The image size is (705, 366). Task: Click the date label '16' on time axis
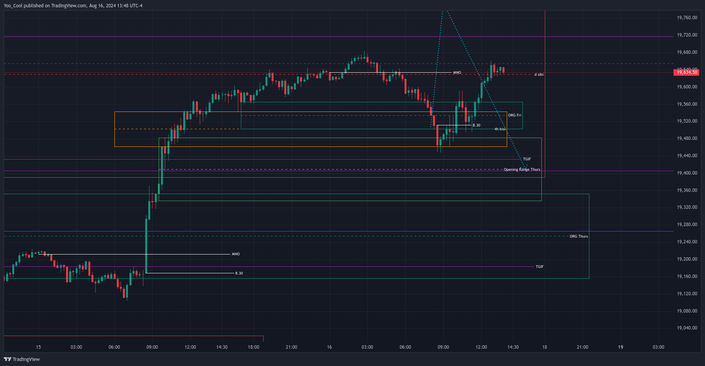click(x=329, y=347)
